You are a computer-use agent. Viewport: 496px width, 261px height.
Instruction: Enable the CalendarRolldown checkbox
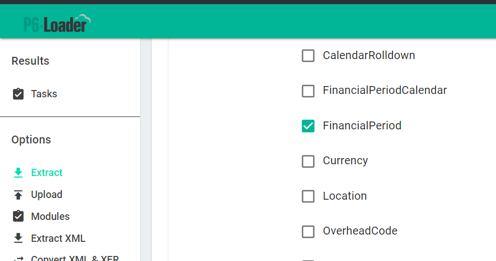[308, 56]
